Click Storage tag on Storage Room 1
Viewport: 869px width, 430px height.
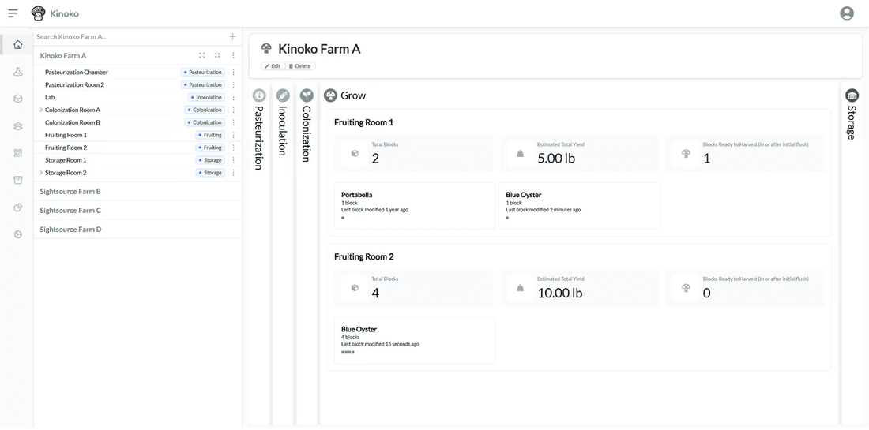[x=210, y=160]
